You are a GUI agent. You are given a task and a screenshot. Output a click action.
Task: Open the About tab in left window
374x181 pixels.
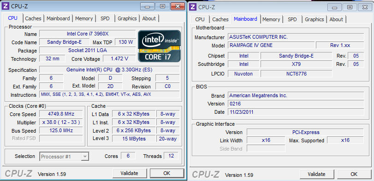tap(149, 18)
